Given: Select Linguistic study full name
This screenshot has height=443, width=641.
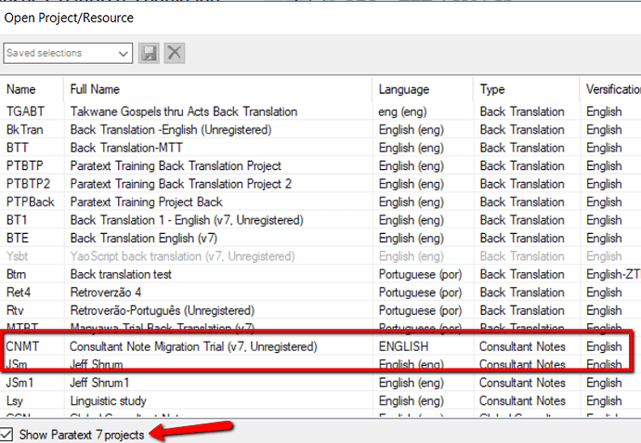Looking at the screenshot, I should (x=108, y=400).
